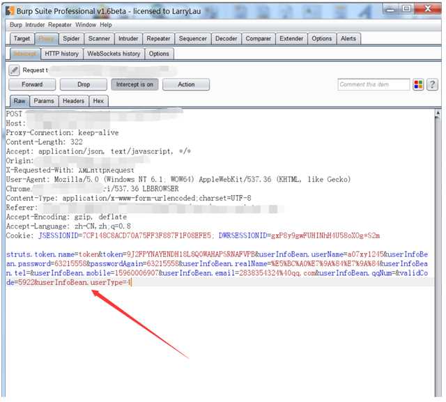
Task: Switch to the Intruder tool tab
Action: (x=128, y=38)
